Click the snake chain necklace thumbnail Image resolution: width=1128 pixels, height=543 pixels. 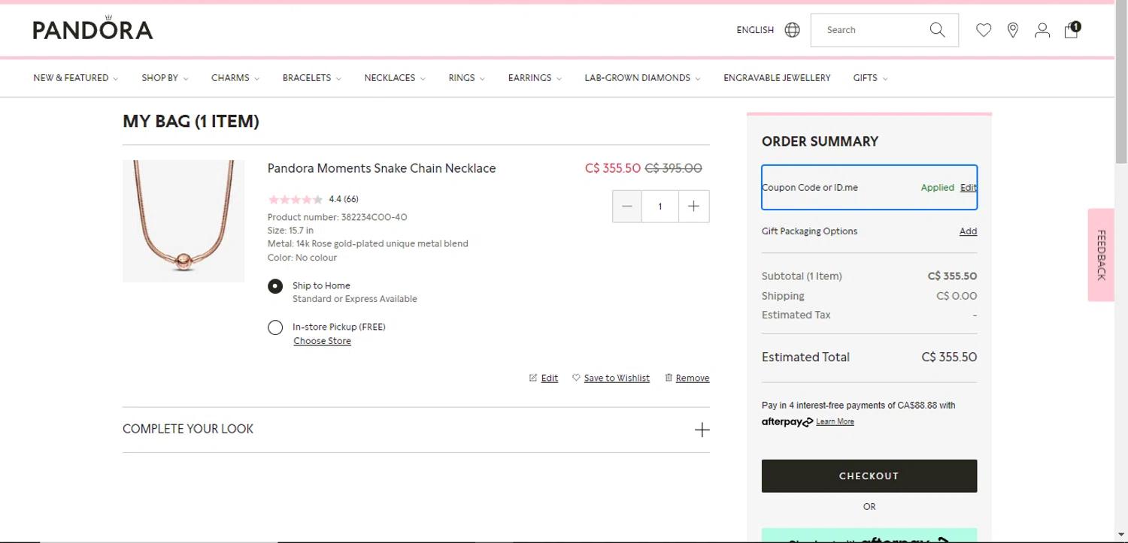(x=183, y=221)
